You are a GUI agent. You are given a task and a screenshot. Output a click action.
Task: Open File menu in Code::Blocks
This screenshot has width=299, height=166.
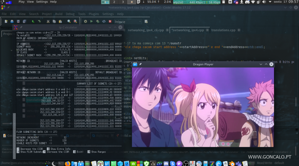click(4, 14)
